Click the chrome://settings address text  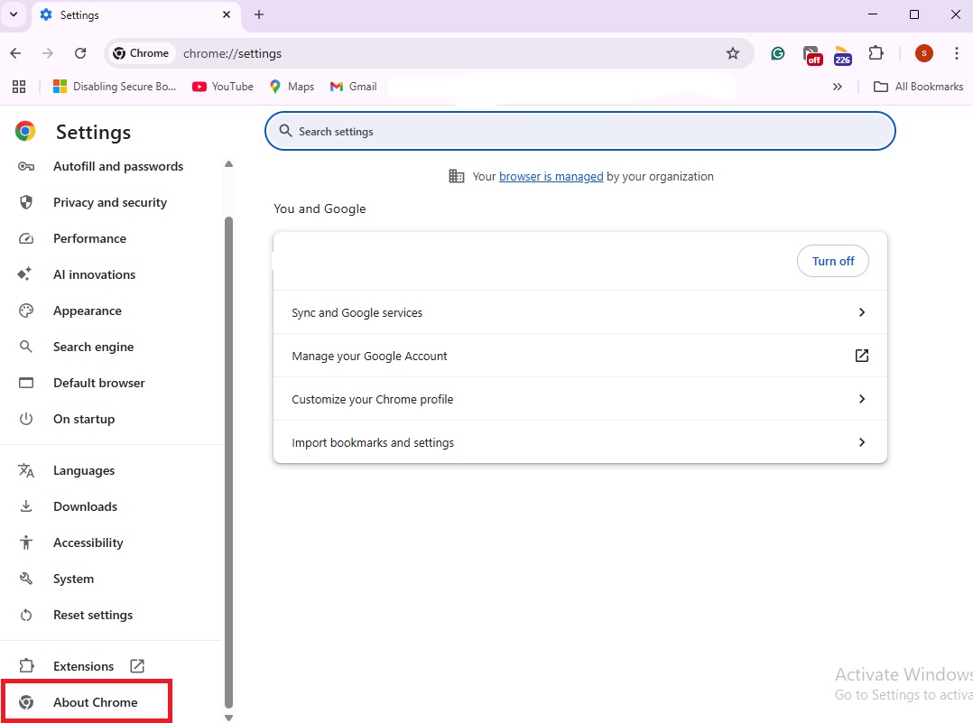tap(232, 53)
